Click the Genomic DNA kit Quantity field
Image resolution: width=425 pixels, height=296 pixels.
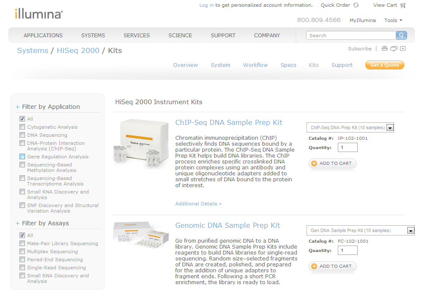pos(348,250)
